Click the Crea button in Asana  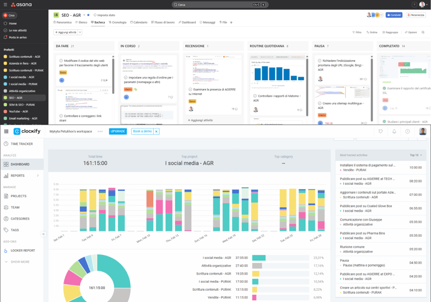click(10, 15)
